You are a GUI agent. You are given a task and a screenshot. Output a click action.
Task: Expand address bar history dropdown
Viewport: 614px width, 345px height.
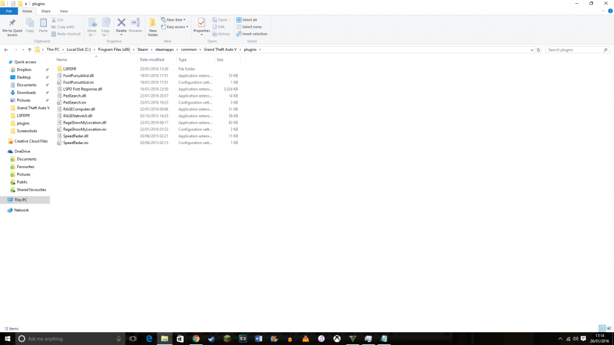[x=532, y=50]
